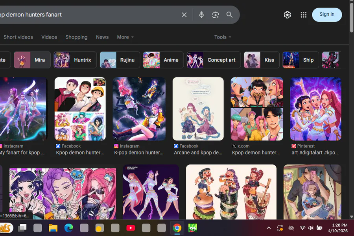
Task: Filter results by the Mira chip
Action: point(32,60)
